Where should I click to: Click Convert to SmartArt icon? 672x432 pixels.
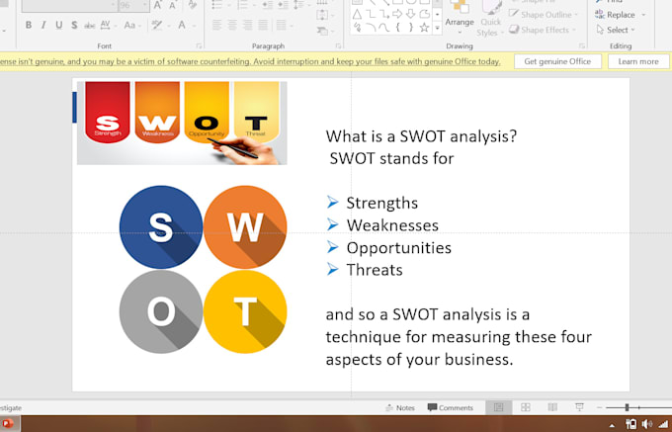324,31
